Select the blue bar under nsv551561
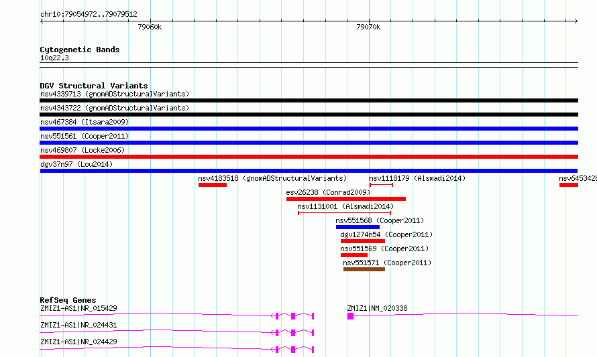 click(309, 143)
